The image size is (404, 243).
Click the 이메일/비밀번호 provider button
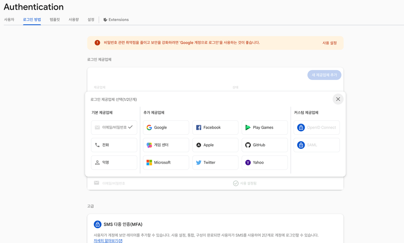pyautogui.click(x=114, y=127)
